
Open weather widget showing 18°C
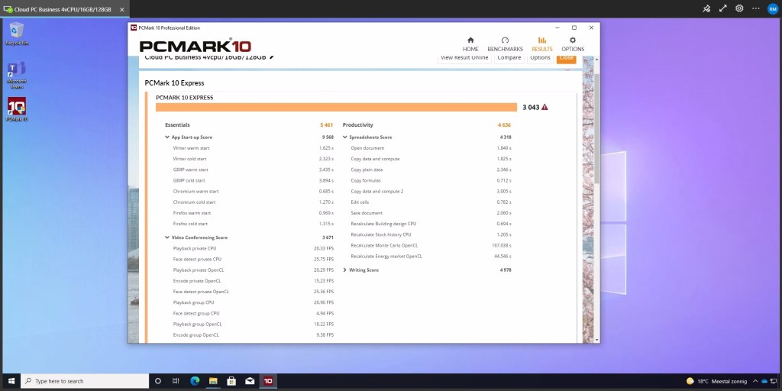click(718, 381)
